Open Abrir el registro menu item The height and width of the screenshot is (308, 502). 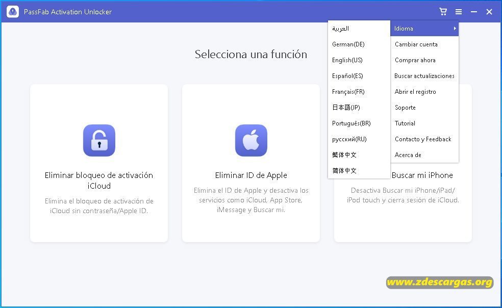(424, 92)
